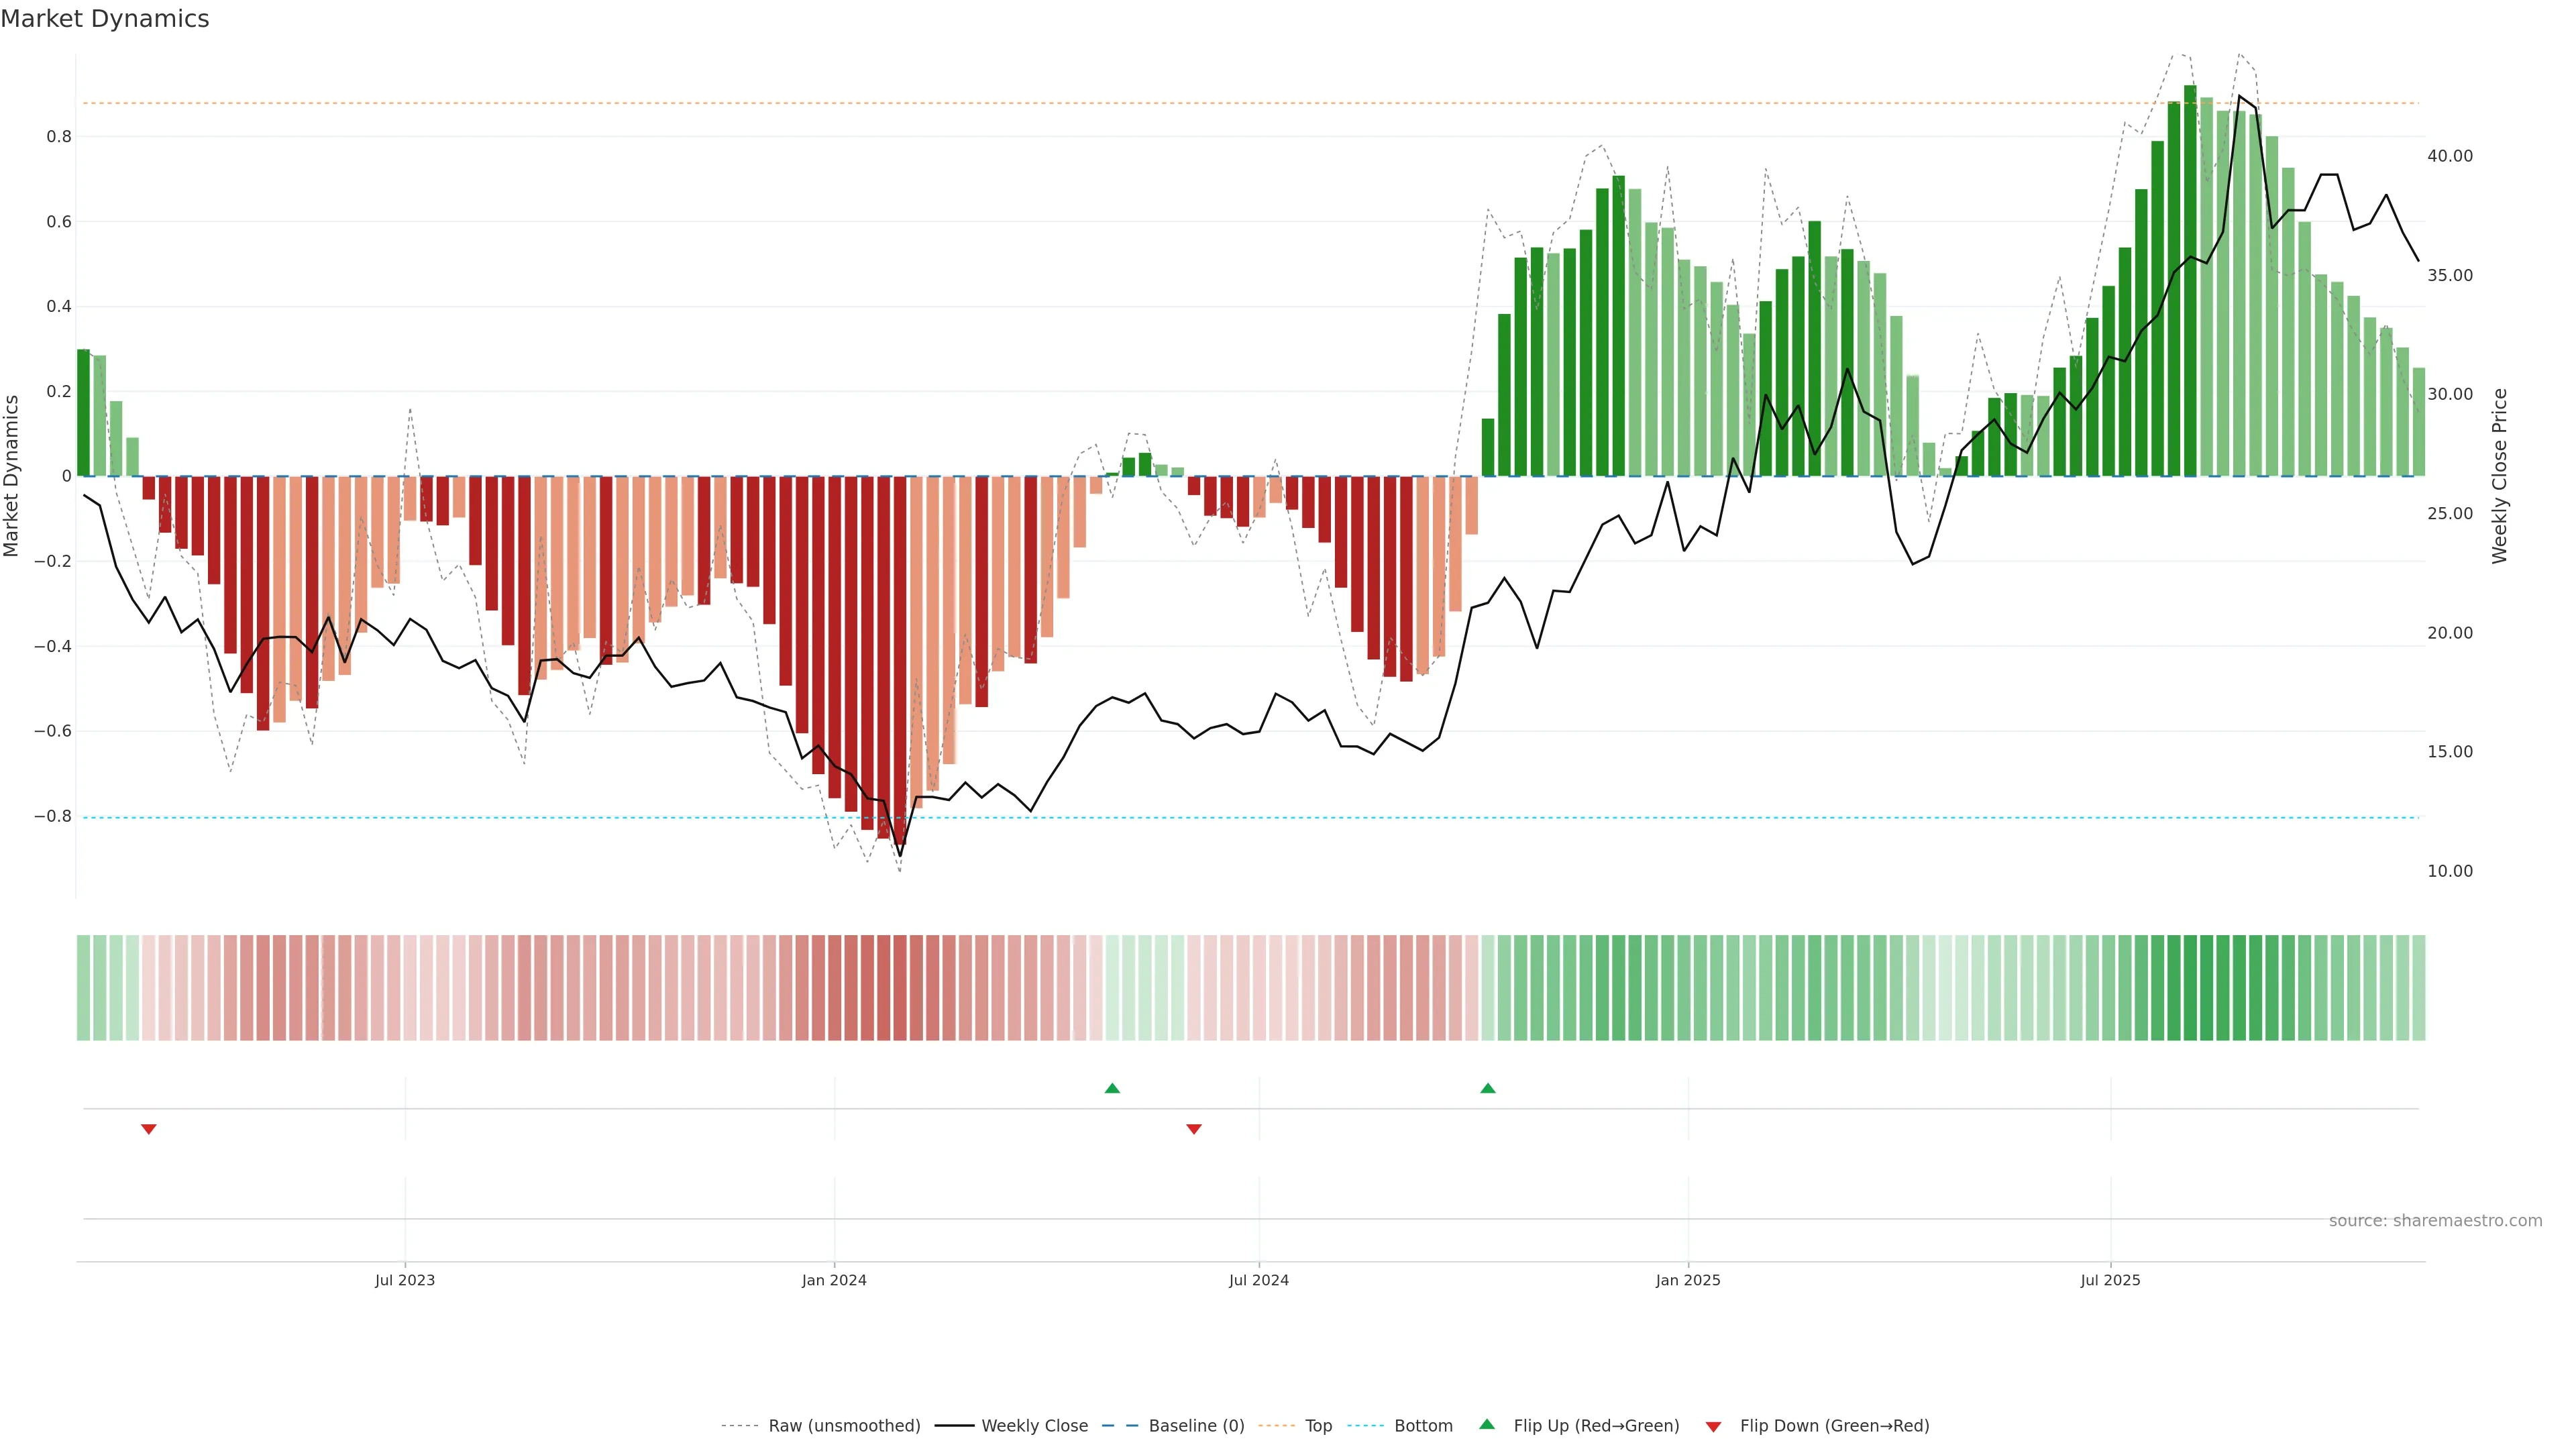Click the Jan 2024 x-axis label
This screenshot has width=2576, height=1449.
834,1280
